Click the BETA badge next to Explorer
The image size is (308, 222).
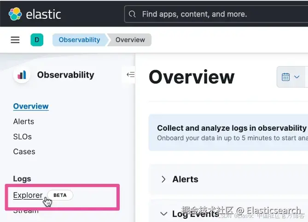pos(60,195)
